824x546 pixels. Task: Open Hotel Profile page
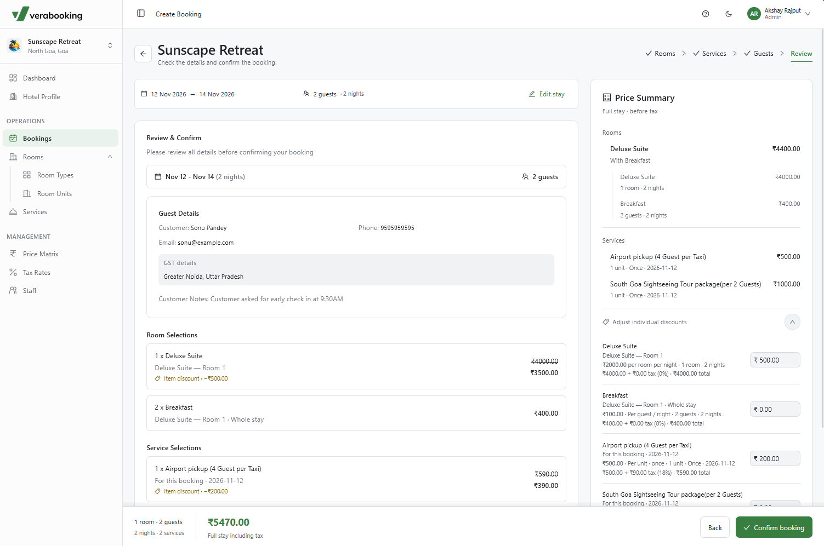[x=61, y=97]
